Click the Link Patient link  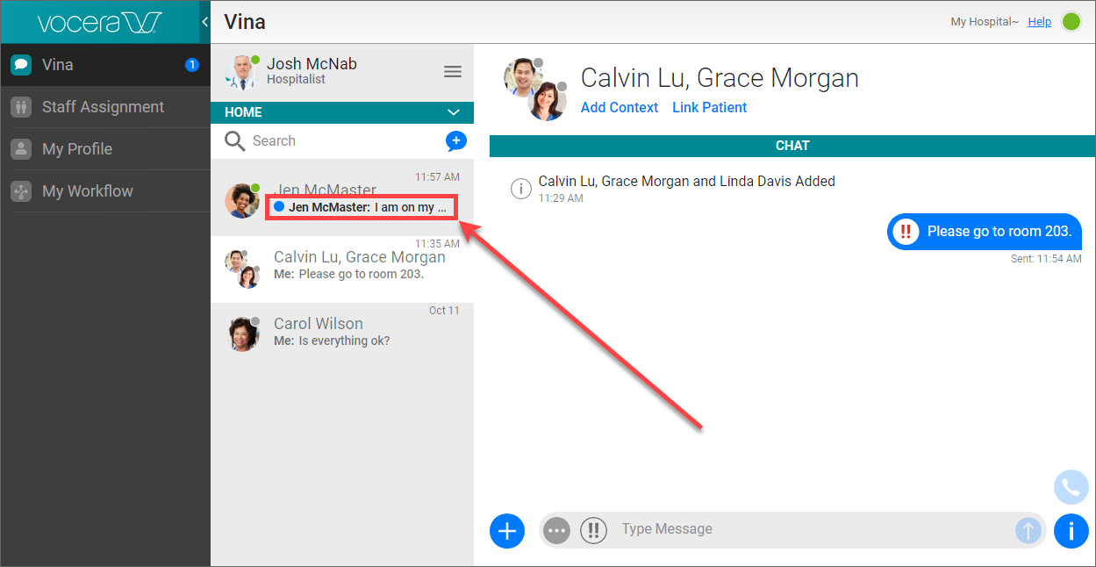[709, 107]
